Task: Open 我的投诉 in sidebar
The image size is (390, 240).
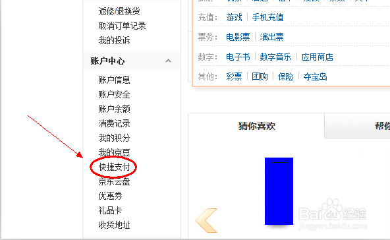Action: 115,40
